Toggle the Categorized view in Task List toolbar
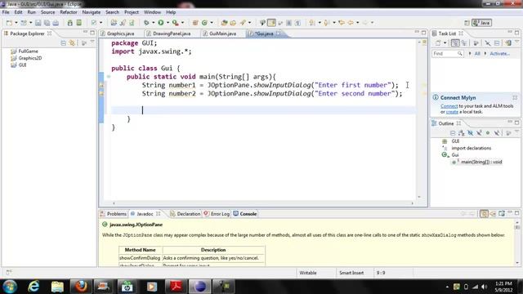Screen dimensions: 523x294 point(455,43)
